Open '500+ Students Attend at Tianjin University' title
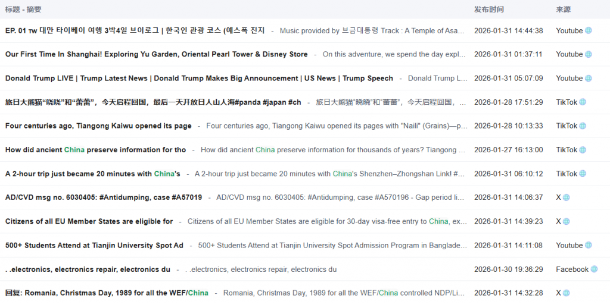This screenshot has height=304, width=610. pyautogui.click(x=94, y=245)
